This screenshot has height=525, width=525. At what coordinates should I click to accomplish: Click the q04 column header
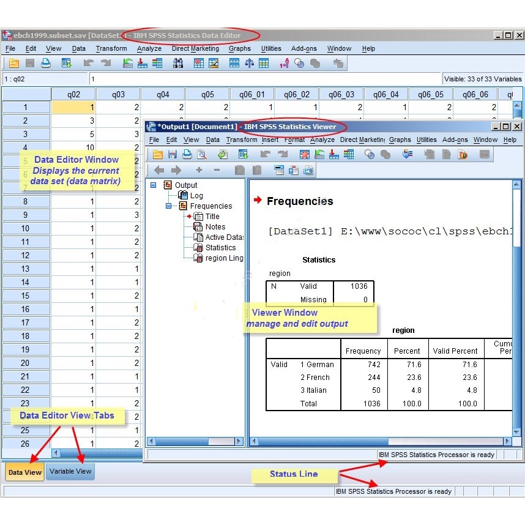pos(163,94)
